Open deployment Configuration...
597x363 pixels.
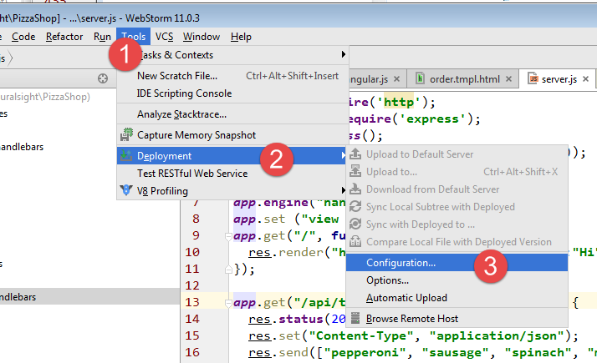tap(457, 263)
